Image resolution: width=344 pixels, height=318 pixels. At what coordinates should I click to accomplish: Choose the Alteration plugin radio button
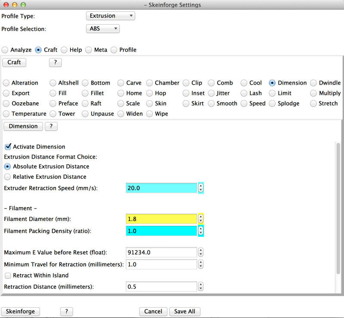[x=6, y=83]
